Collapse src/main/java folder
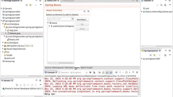 3,24
